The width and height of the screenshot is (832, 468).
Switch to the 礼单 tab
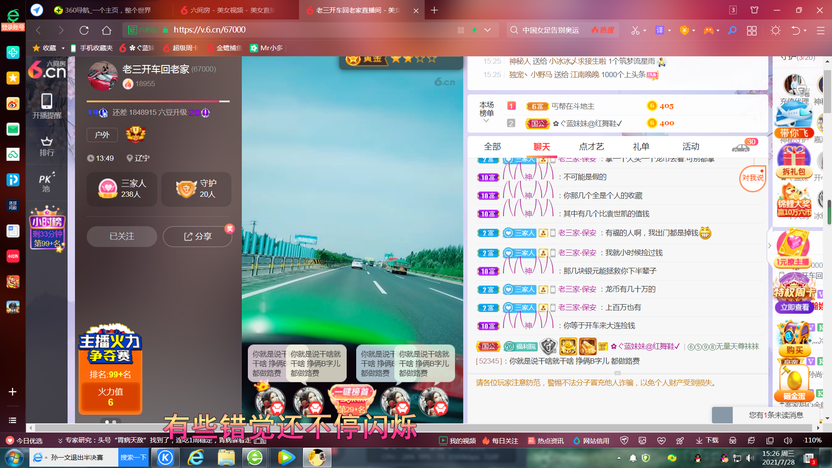coord(641,146)
